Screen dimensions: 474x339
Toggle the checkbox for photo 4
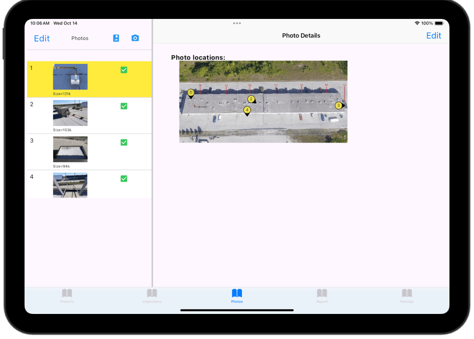(124, 179)
